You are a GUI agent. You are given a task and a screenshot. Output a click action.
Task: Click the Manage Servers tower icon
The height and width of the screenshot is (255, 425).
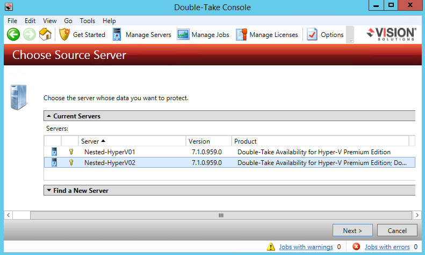(x=117, y=35)
